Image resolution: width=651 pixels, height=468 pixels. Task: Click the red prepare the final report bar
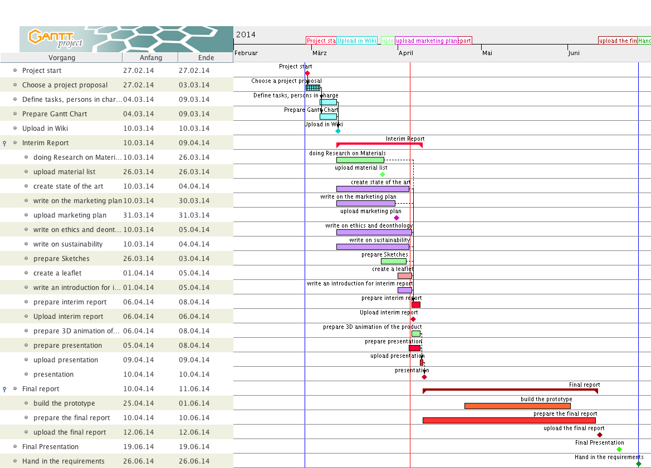pyautogui.click(x=508, y=420)
